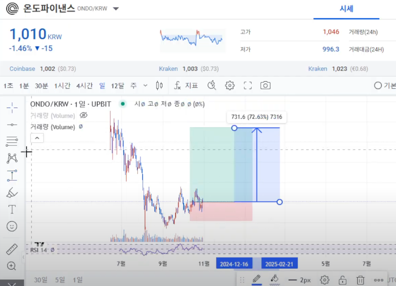Collapse the drawing toolbar bottom chevron

coord(12,284)
